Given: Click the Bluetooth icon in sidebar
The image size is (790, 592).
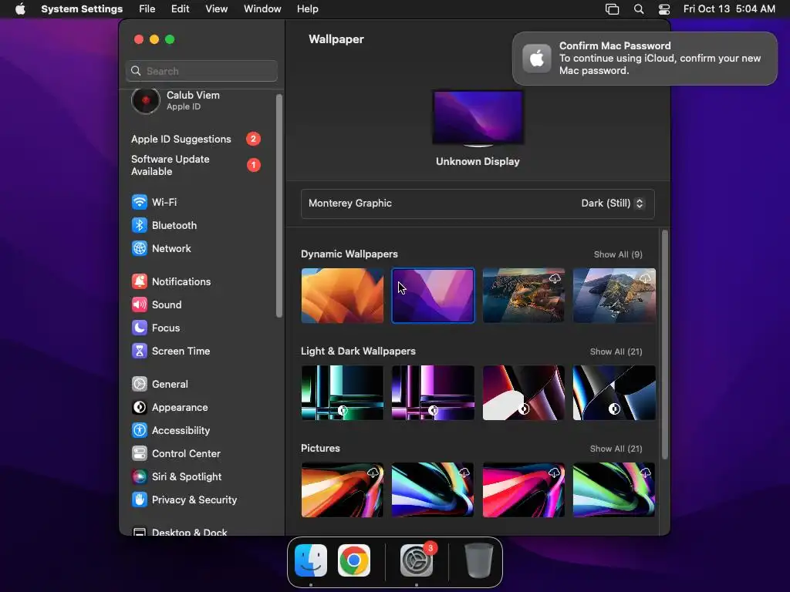Looking at the screenshot, I should 139,226.
